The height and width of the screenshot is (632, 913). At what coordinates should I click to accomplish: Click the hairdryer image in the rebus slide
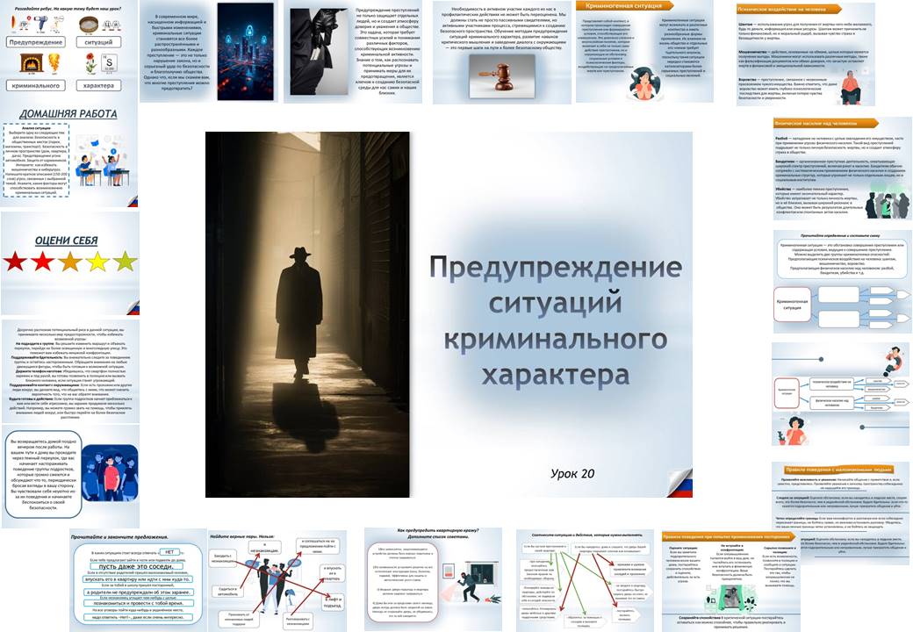click(x=40, y=23)
